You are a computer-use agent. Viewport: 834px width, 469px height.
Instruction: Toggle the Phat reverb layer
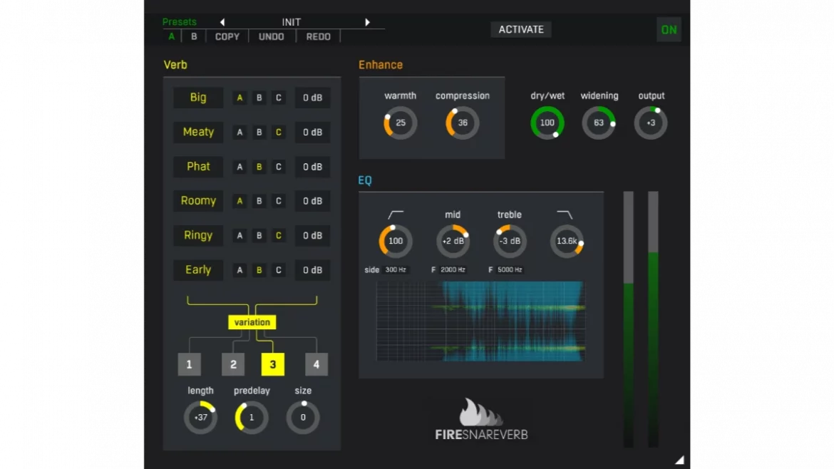(198, 167)
